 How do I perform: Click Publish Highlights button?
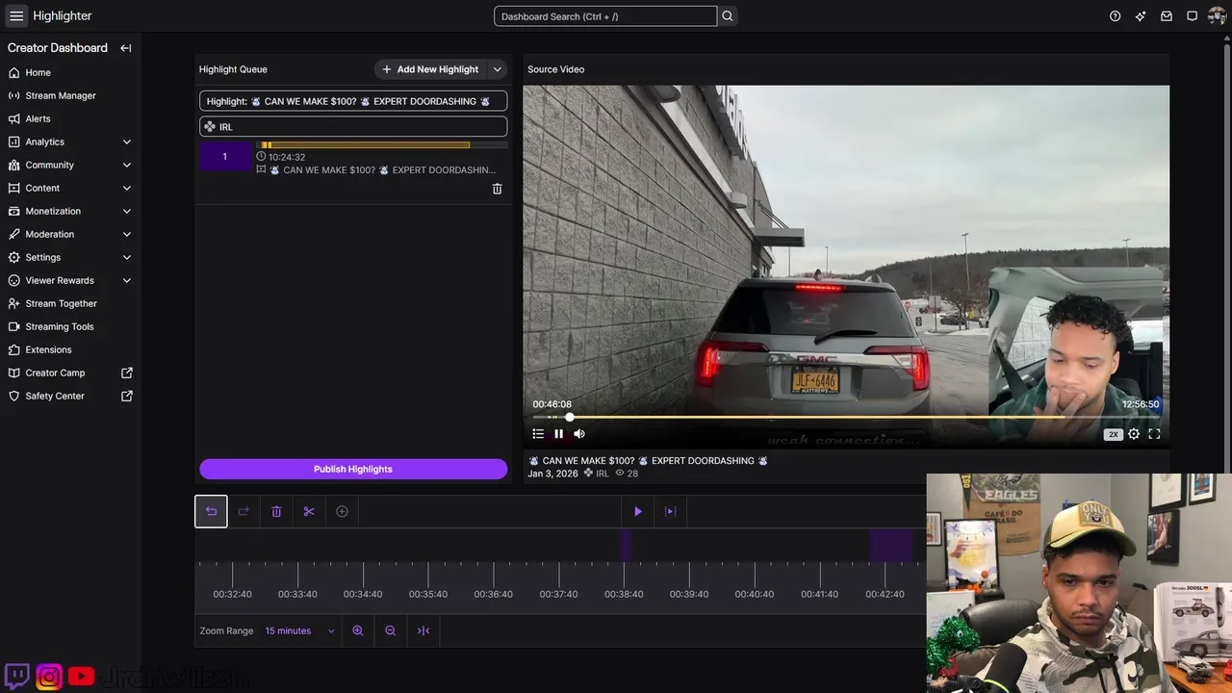coord(353,469)
